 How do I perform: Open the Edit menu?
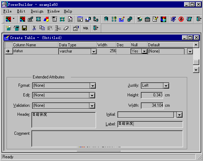(21, 11)
